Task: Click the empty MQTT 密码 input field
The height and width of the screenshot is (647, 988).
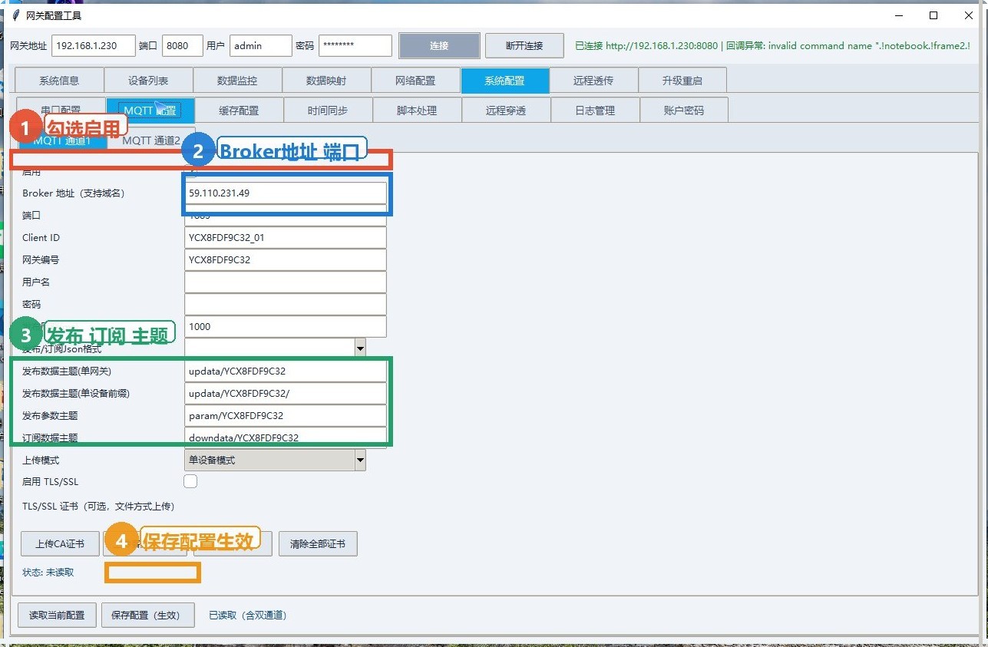Action: click(286, 305)
